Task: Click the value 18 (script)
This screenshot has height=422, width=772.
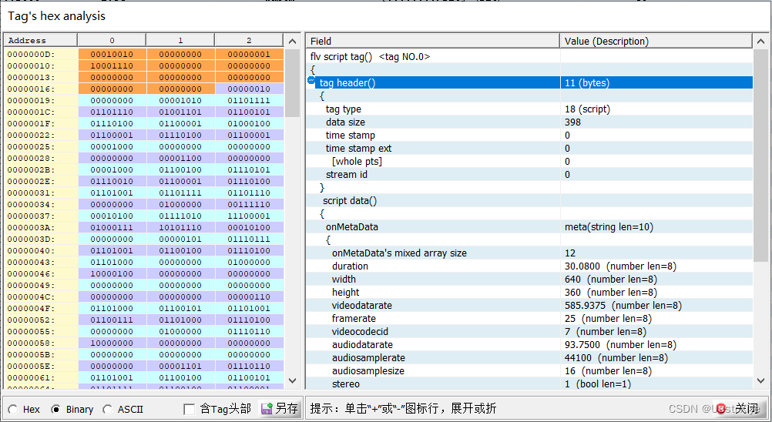Action: [x=587, y=109]
